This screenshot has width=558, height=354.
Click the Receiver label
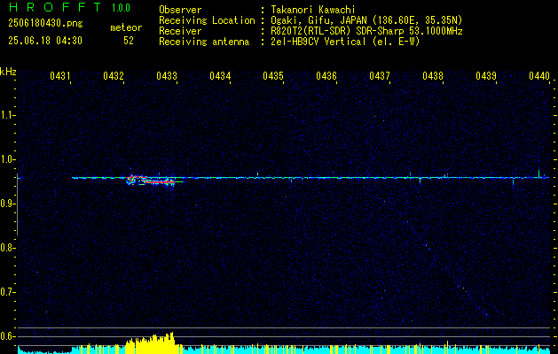180,31
